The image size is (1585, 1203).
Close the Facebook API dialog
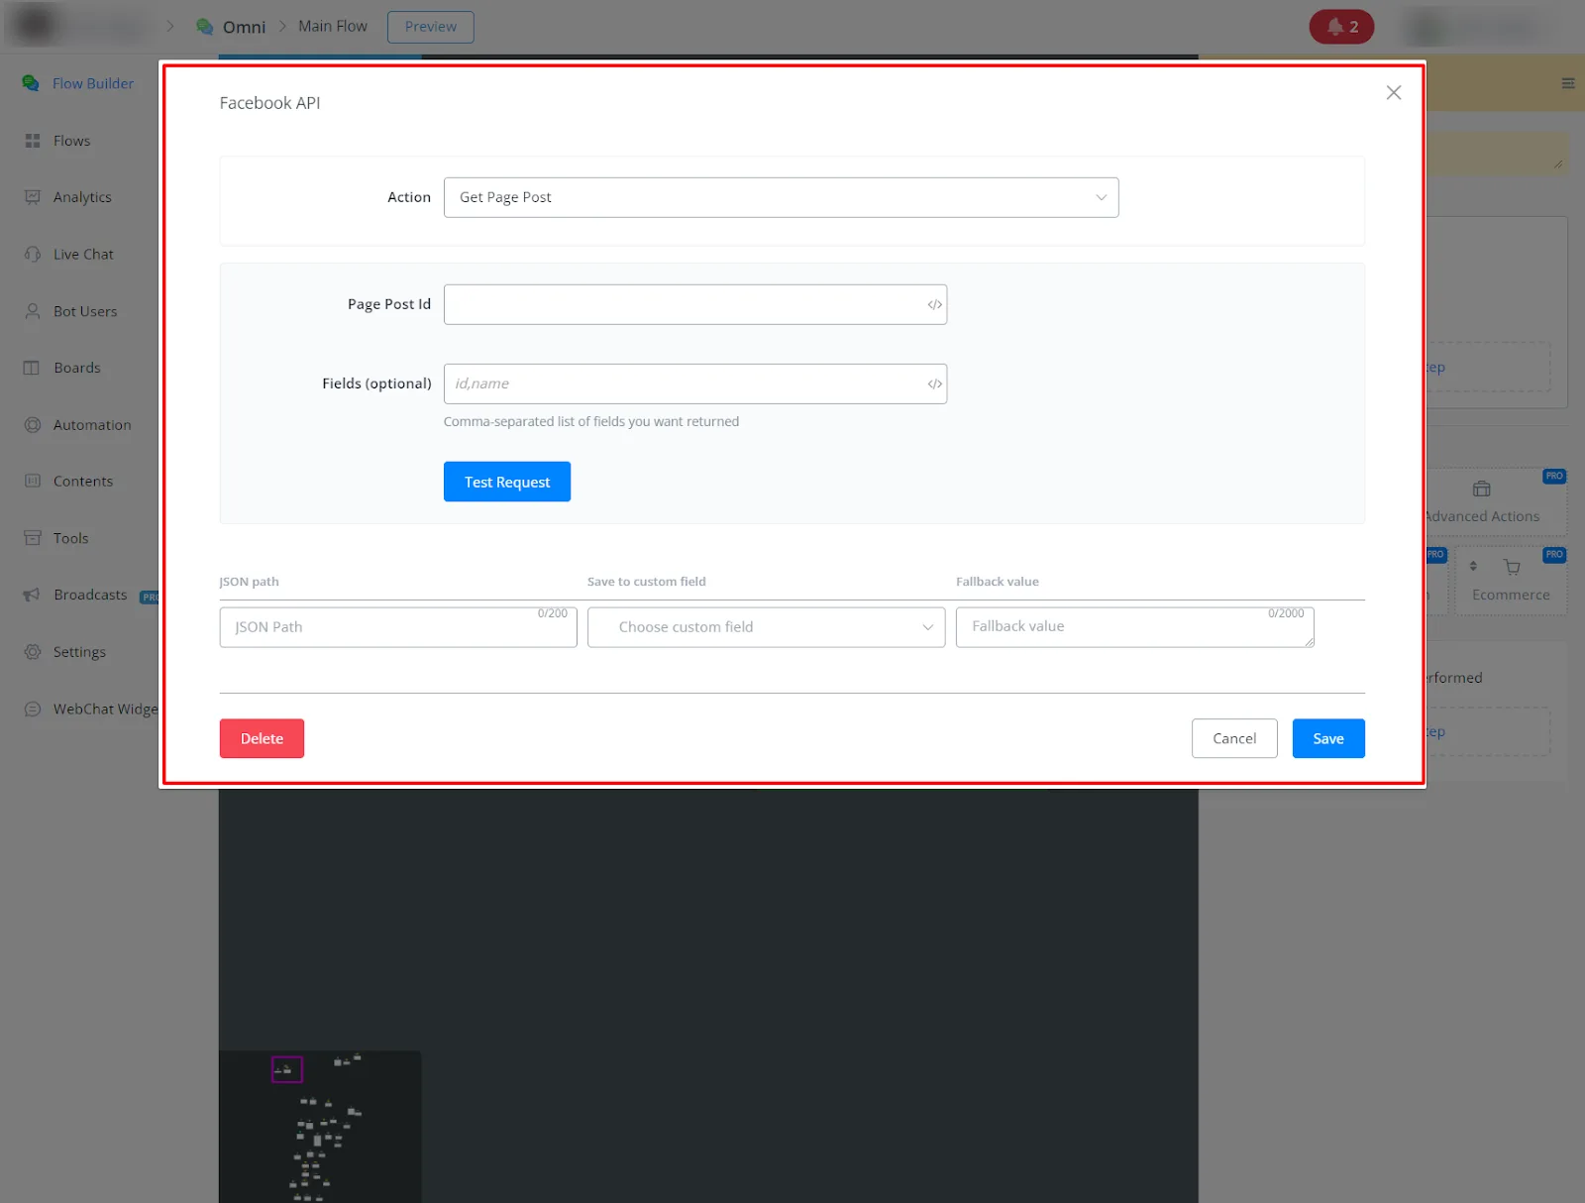(x=1394, y=92)
